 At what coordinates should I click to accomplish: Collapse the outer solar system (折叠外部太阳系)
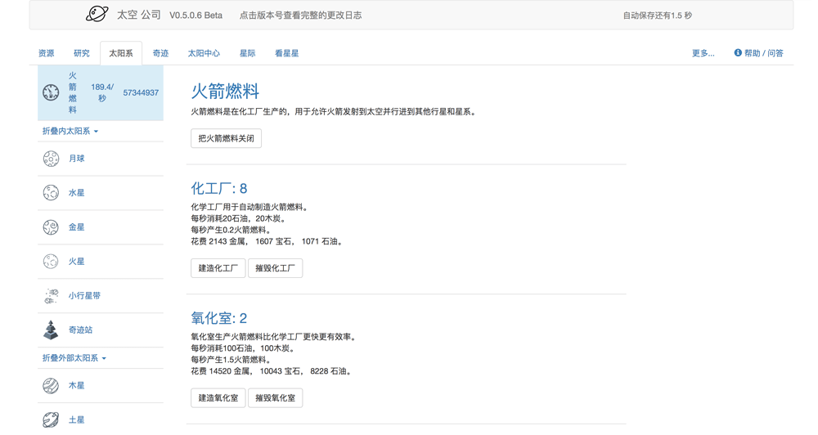74,358
